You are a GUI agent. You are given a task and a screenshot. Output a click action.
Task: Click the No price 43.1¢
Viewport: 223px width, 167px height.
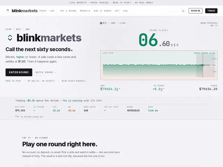click(x=72, y=110)
